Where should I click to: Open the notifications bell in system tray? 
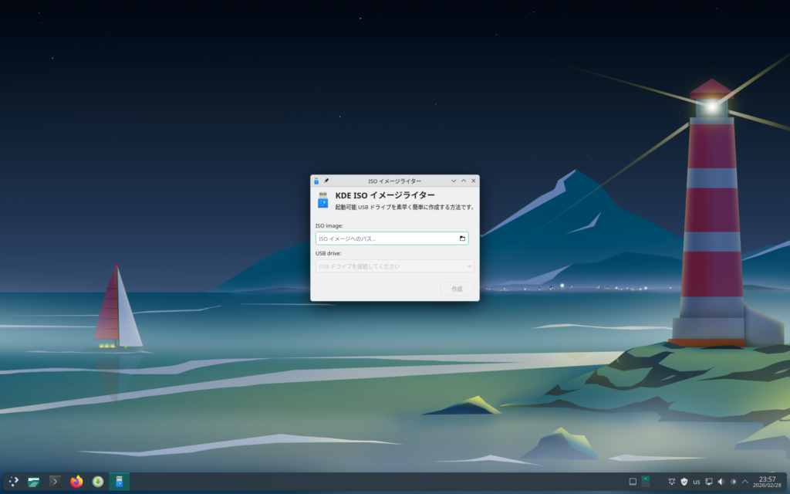click(x=672, y=482)
